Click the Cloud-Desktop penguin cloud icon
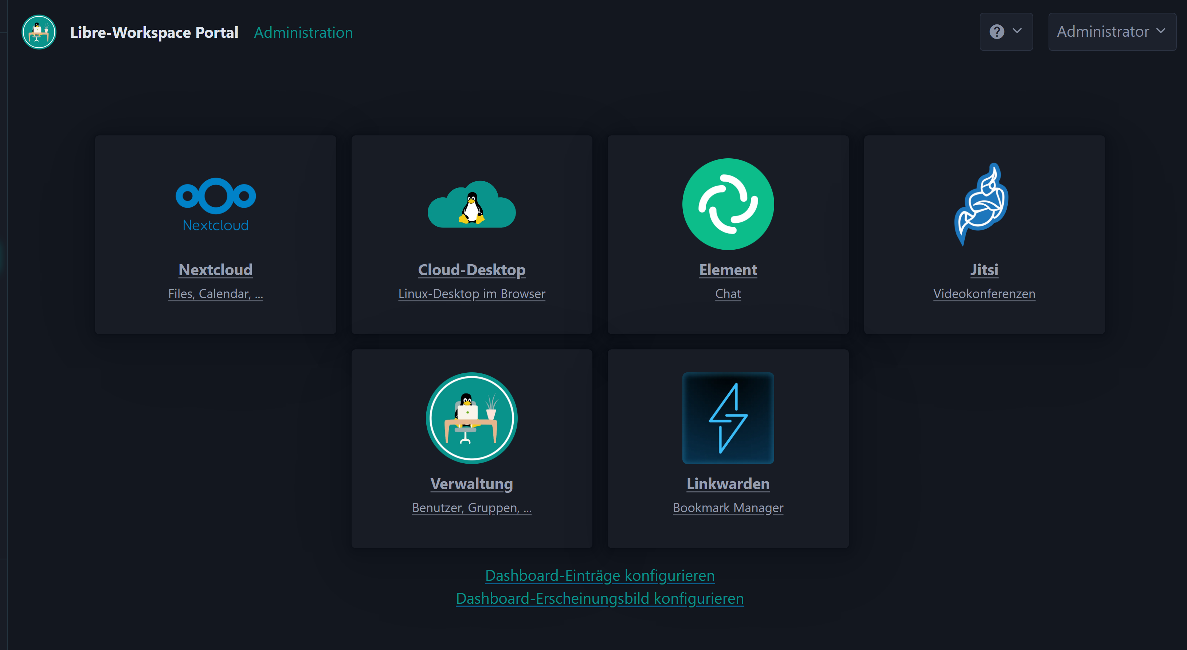 pyautogui.click(x=472, y=205)
